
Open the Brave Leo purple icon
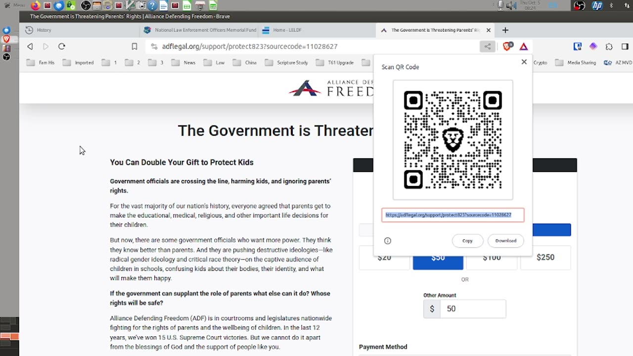tap(593, 46)
